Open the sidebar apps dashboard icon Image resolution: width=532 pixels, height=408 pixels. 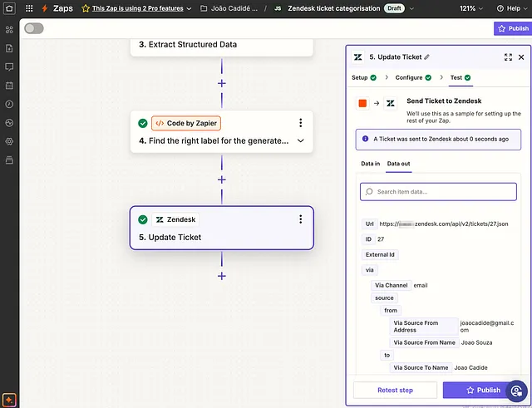(x=9, y=30)
